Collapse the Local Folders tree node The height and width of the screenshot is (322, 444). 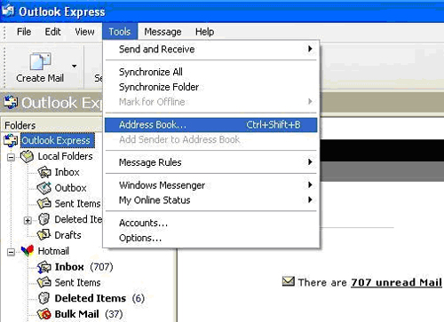11,157
